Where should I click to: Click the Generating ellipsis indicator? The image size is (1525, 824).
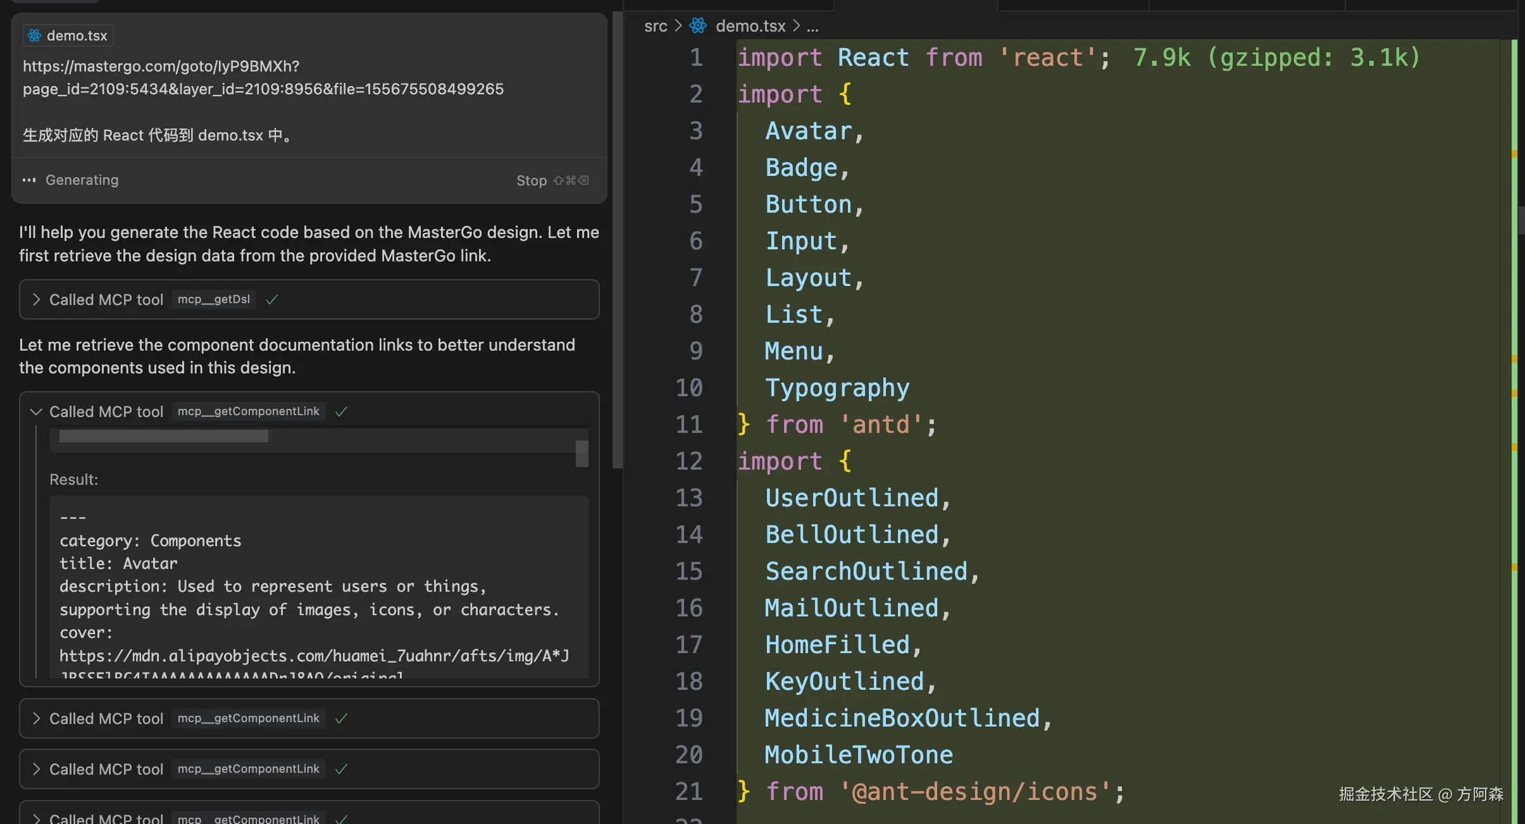[x=29, y=180]
